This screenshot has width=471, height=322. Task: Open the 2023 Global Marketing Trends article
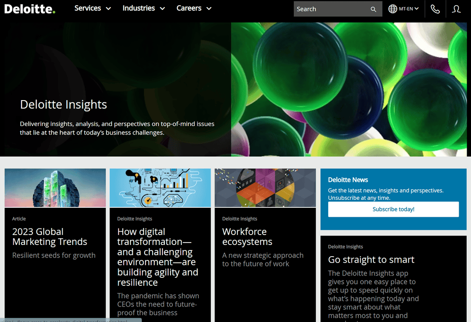coord(49,236)
